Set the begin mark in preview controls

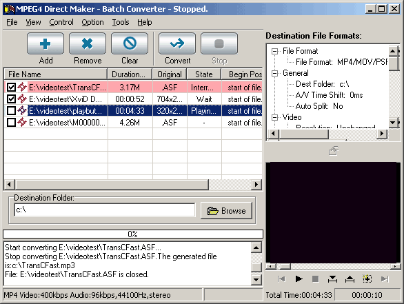pos(332,278)
